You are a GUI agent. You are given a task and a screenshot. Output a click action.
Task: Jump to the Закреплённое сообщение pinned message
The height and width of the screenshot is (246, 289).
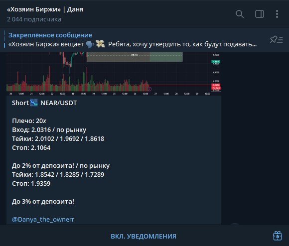50,35
